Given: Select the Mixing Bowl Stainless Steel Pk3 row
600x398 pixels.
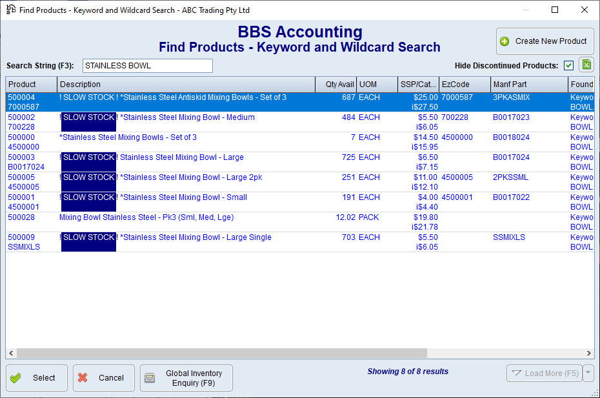Looking at the screenshot, I should [146, 217].
